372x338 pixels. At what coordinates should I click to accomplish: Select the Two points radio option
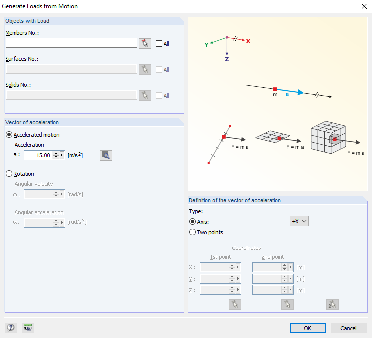[x=193, y=232]
